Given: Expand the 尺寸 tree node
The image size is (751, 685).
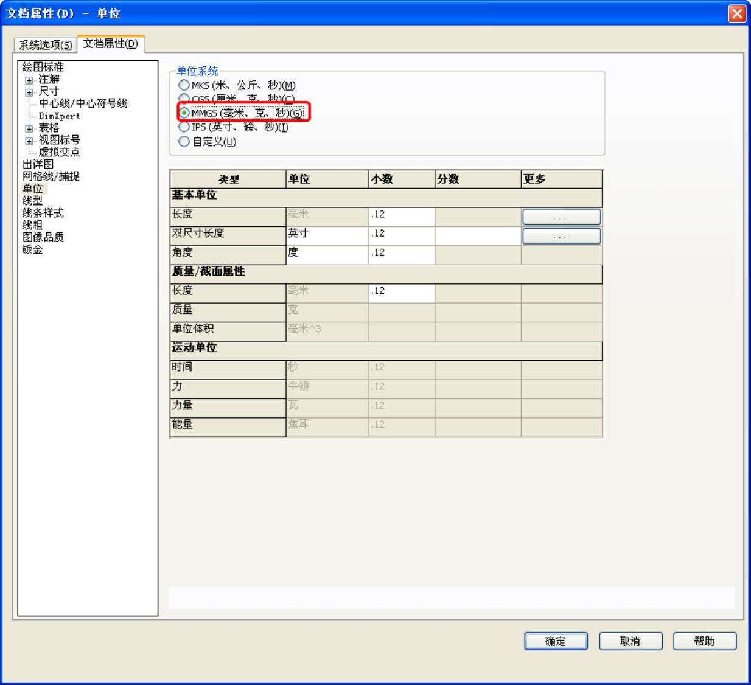Looking at the screenshot, I should point(29,92).
